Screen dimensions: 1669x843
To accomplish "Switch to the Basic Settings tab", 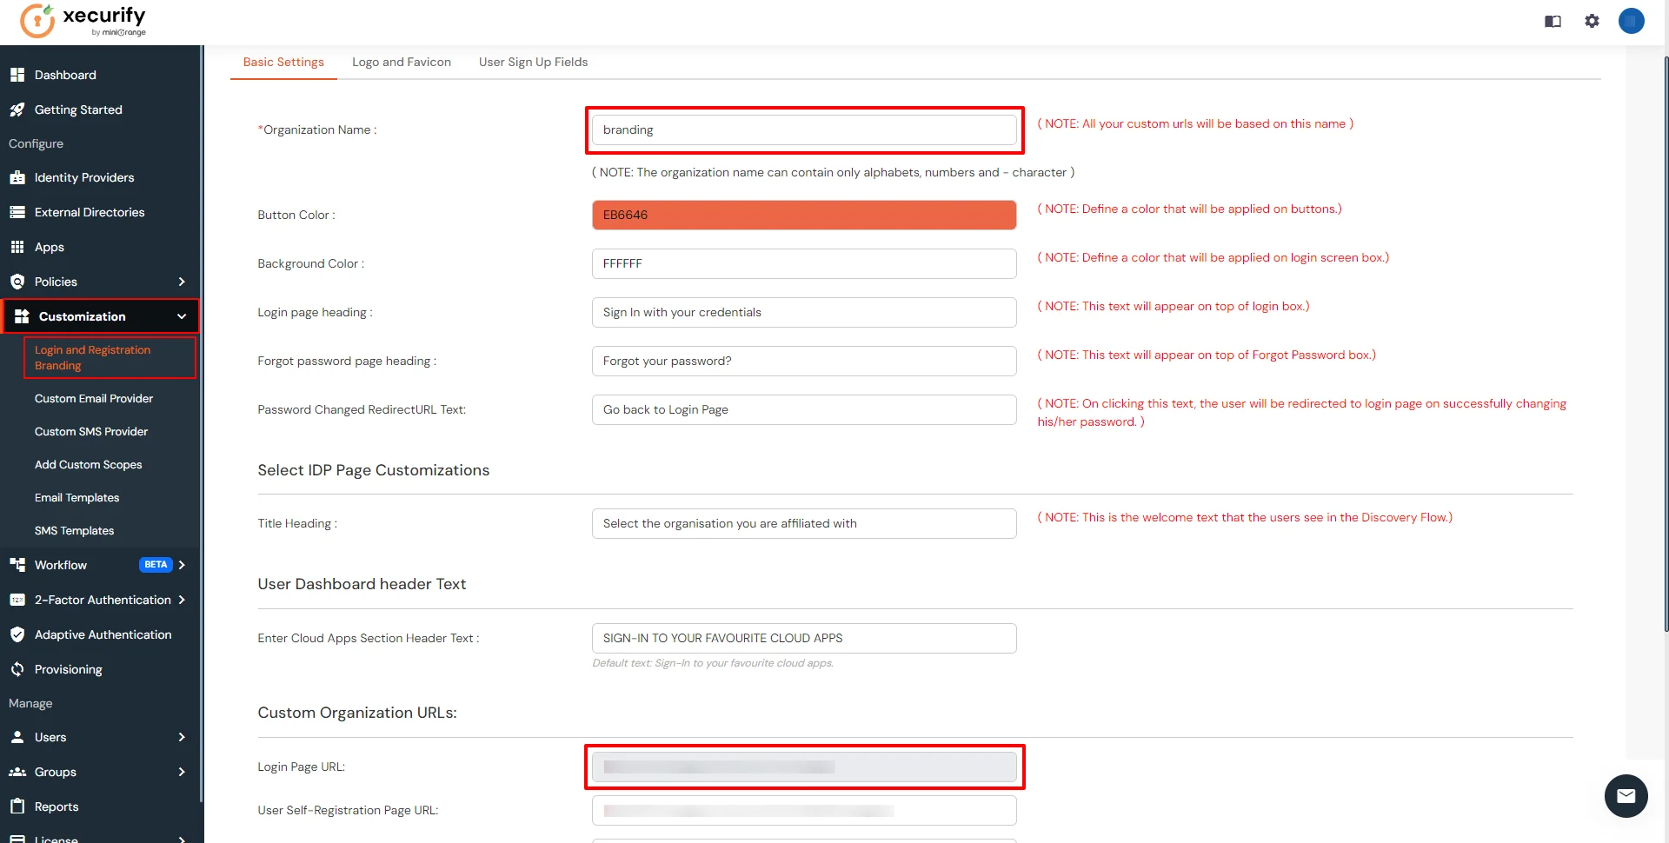I will point(283,62).
